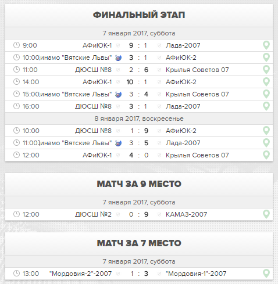Open location pin for January 8 ДЮСШ №8 vs АФиЮК-2
Viewport: 278px width, 284px height.
(266, 131)
